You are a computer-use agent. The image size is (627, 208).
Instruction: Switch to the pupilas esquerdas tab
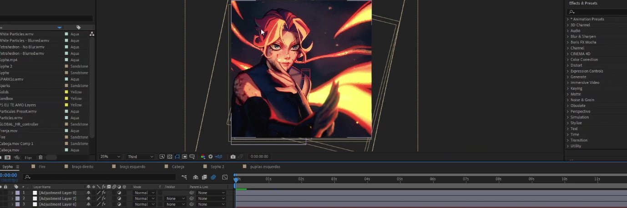(265, 167)
